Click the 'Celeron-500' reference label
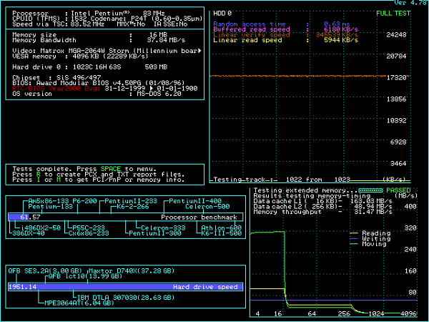 click(207, 207)
